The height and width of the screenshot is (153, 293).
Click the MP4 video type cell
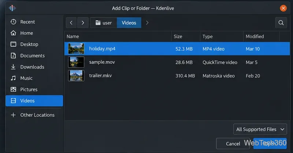tap(214, 49)
